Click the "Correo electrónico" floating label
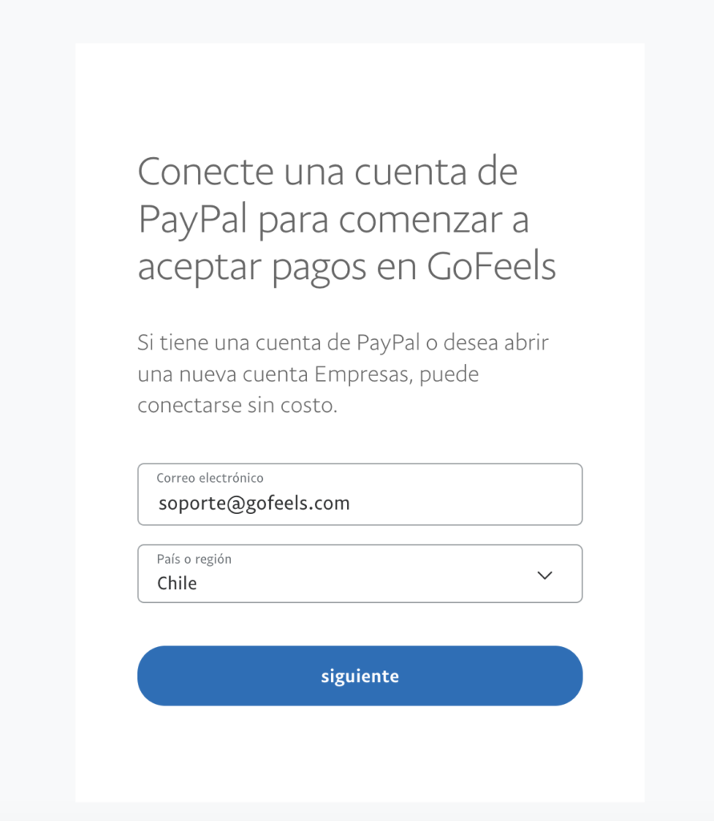 (x=210, y=478)
